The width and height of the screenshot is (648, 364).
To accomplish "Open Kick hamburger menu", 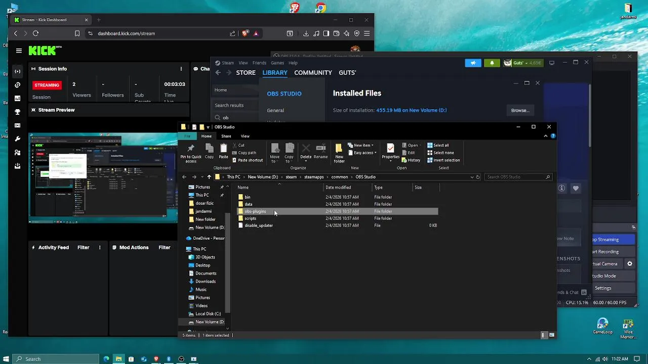I will pyautogui.click(x=19, y=51).
